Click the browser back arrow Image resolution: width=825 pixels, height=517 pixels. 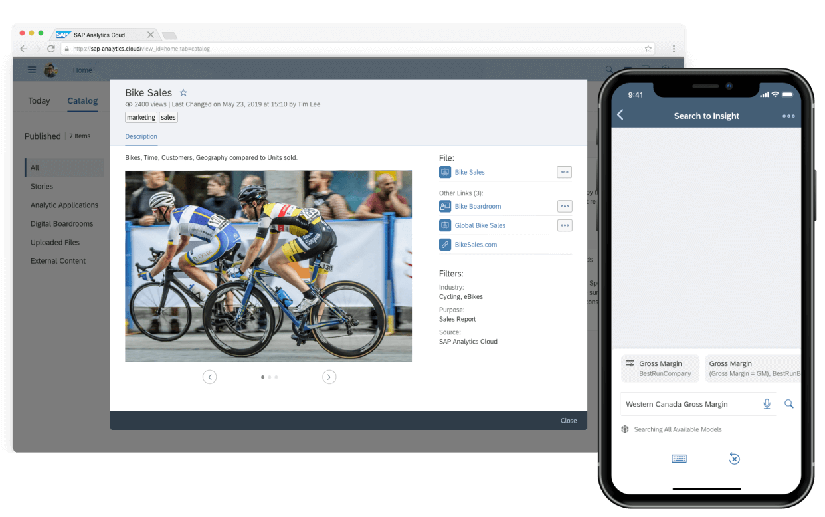[x=23, y=49]
